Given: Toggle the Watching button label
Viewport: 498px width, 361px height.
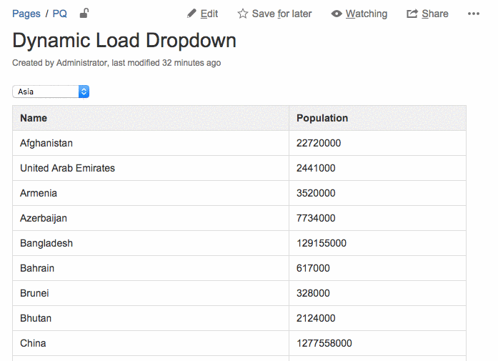Looking at the screenshot, I should point(367,14).
